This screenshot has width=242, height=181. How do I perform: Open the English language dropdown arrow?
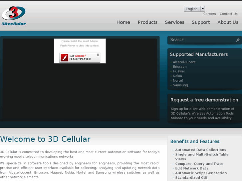coord(203,9)
